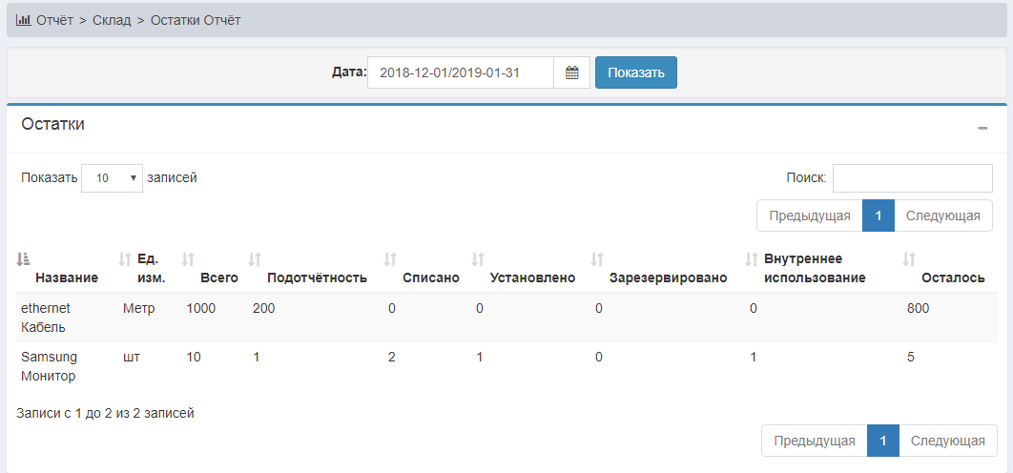The height and width of the screenshot is (473, 1013).
Task: Click the date range input field
Action: click(x=460, y=73)
